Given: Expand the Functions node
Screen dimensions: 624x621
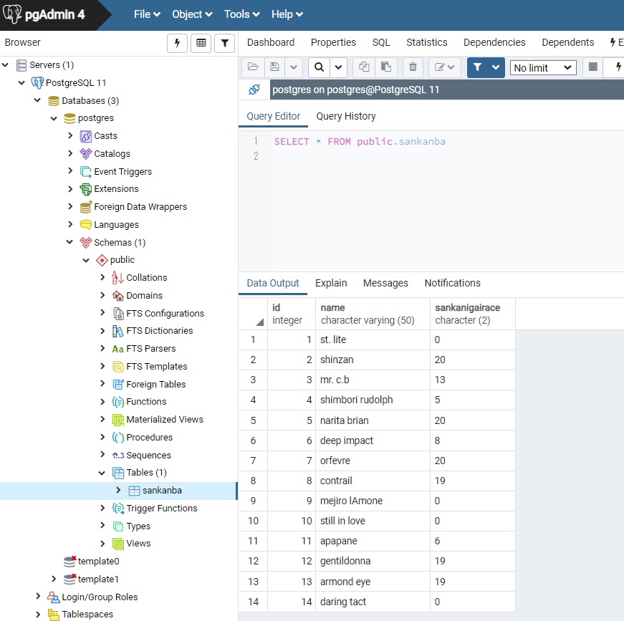Looking at the screenshot, I should 102,401.
